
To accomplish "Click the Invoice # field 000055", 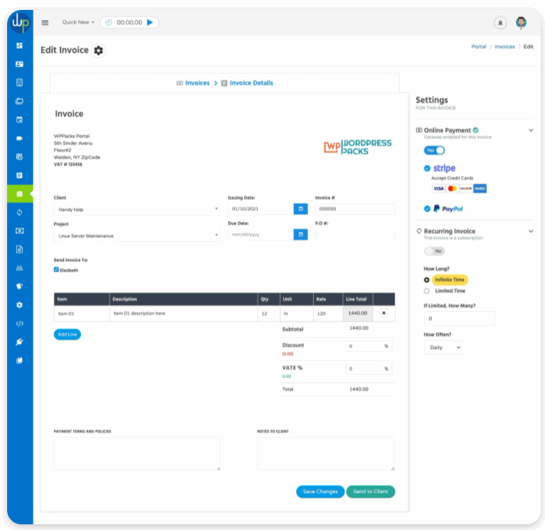I will click(x=355, y=209).
